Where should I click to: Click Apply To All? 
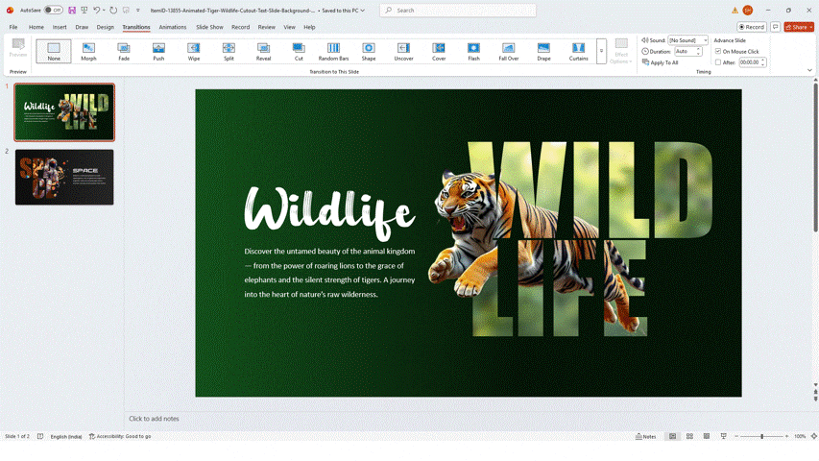(661, 62)
